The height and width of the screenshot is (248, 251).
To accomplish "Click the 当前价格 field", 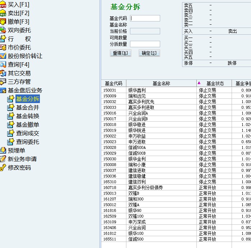I will click(x=145, y=31).
